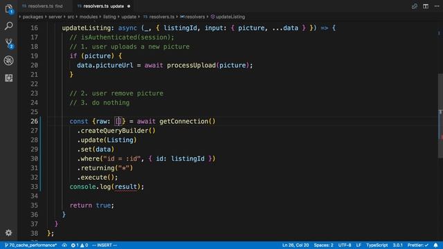The image size is (443, 249).
Task: Click the update breadcrumb
Action: [129, 17]
